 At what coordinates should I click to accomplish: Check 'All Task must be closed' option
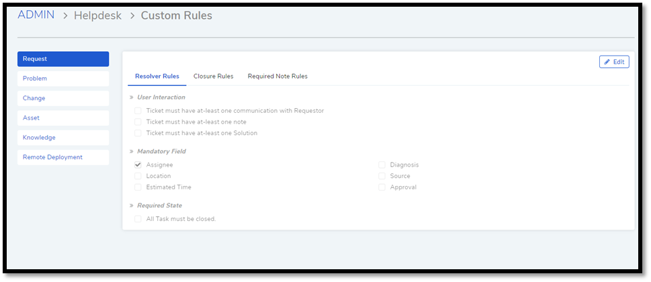[x=138, y=219]
